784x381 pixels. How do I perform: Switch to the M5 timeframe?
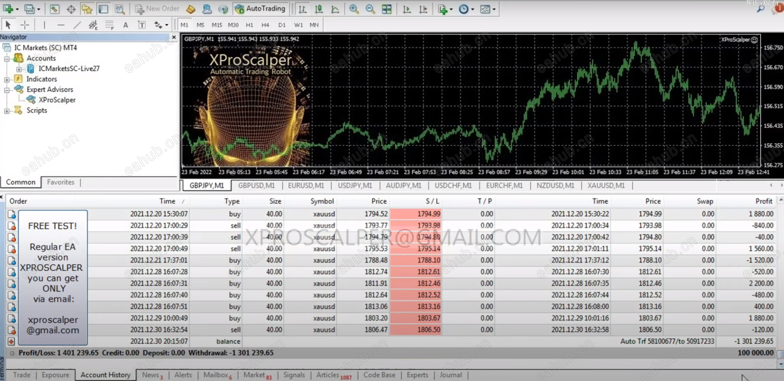[x=200, y=25]
